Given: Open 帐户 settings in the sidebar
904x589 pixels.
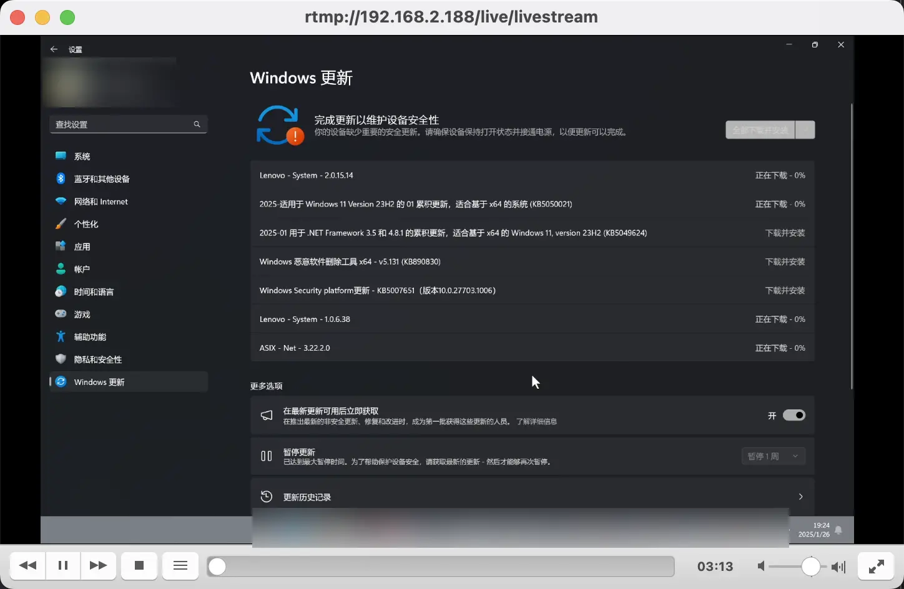Looking at the screenshot, I should click(x=128, y=269).
